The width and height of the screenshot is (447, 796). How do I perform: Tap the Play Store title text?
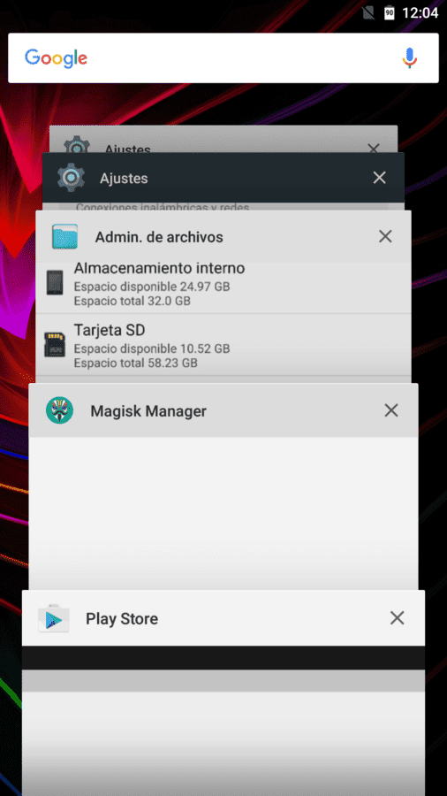(122, 619)
